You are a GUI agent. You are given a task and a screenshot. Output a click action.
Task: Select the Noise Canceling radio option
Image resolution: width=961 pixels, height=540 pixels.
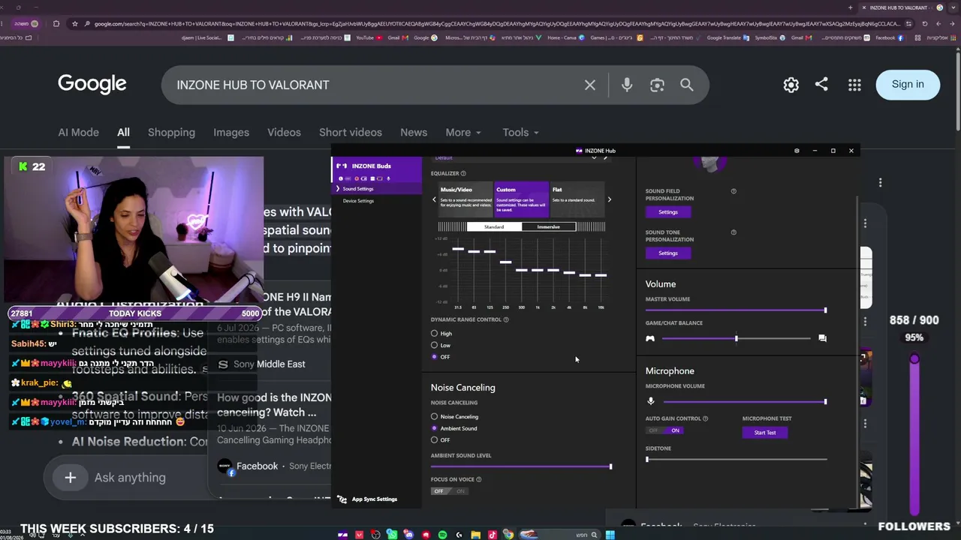pyautogui.click(x=435, y=417)
